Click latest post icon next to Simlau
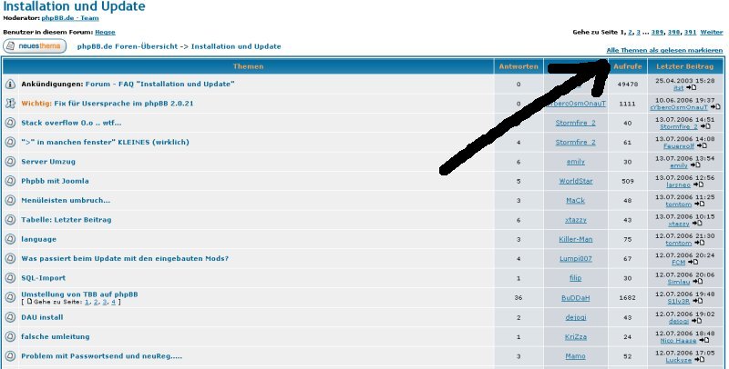729x369 pixels. coord(700,283)
